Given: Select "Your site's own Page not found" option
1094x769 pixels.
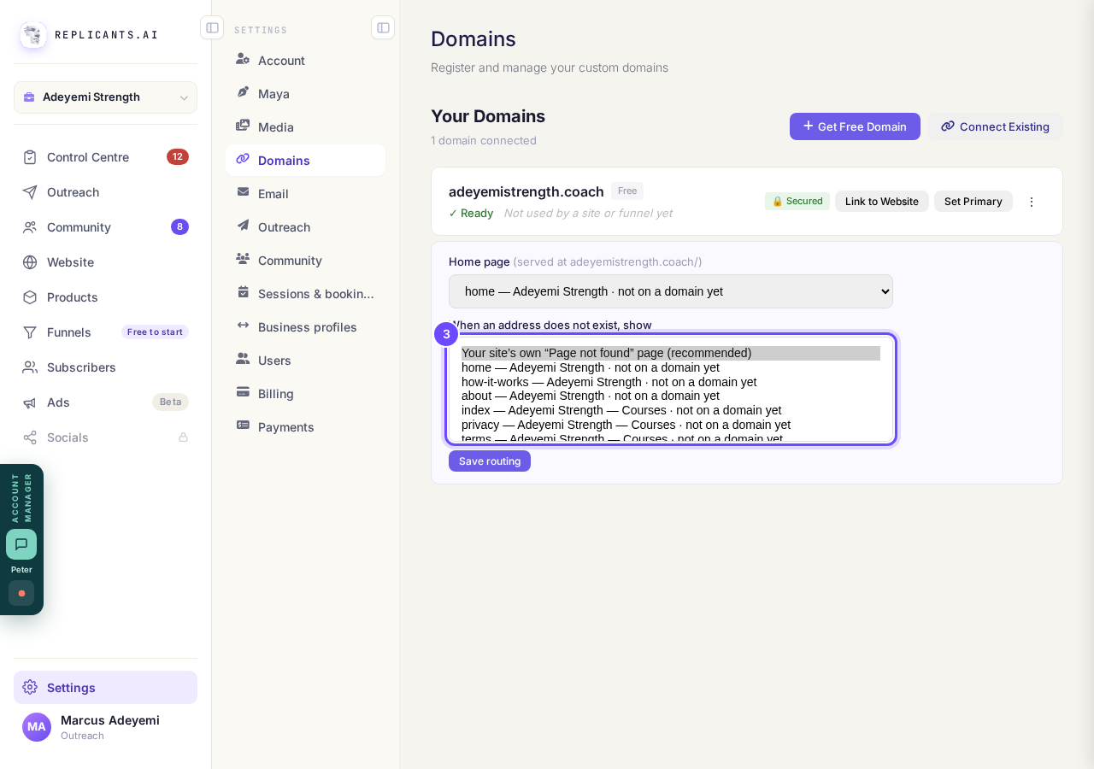Looking at the screenshot, I should pos(671,353).
